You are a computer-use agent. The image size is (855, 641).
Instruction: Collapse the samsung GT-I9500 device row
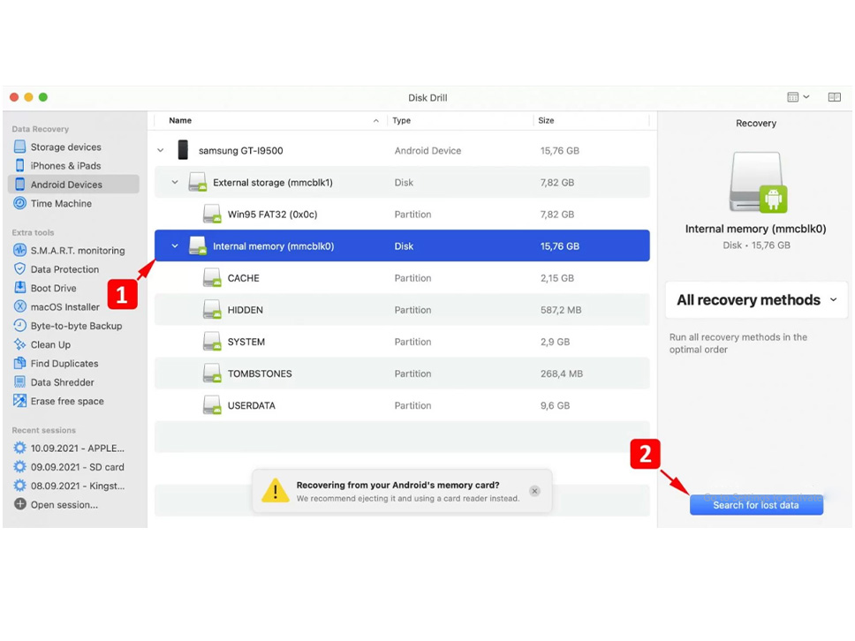(x=161, y=150)
